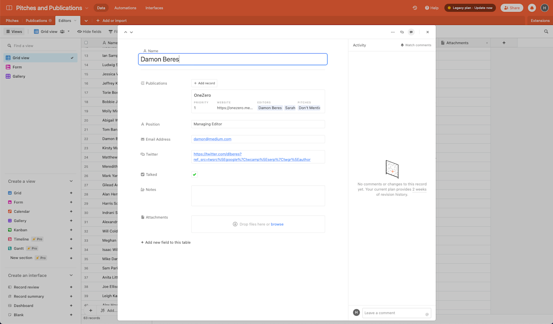Viewport: 553px width, 324px height.
Task: Click the Share button
Action: pos(512,8)
